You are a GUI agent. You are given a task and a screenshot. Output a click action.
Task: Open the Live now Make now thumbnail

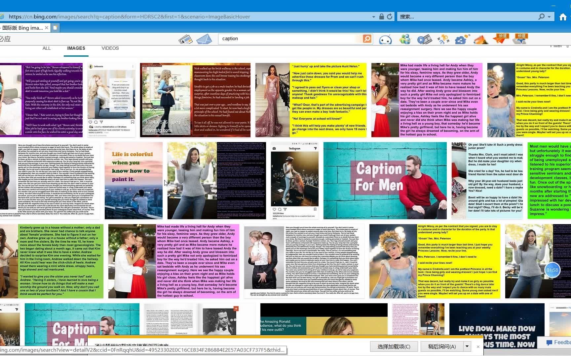(497, 326)
